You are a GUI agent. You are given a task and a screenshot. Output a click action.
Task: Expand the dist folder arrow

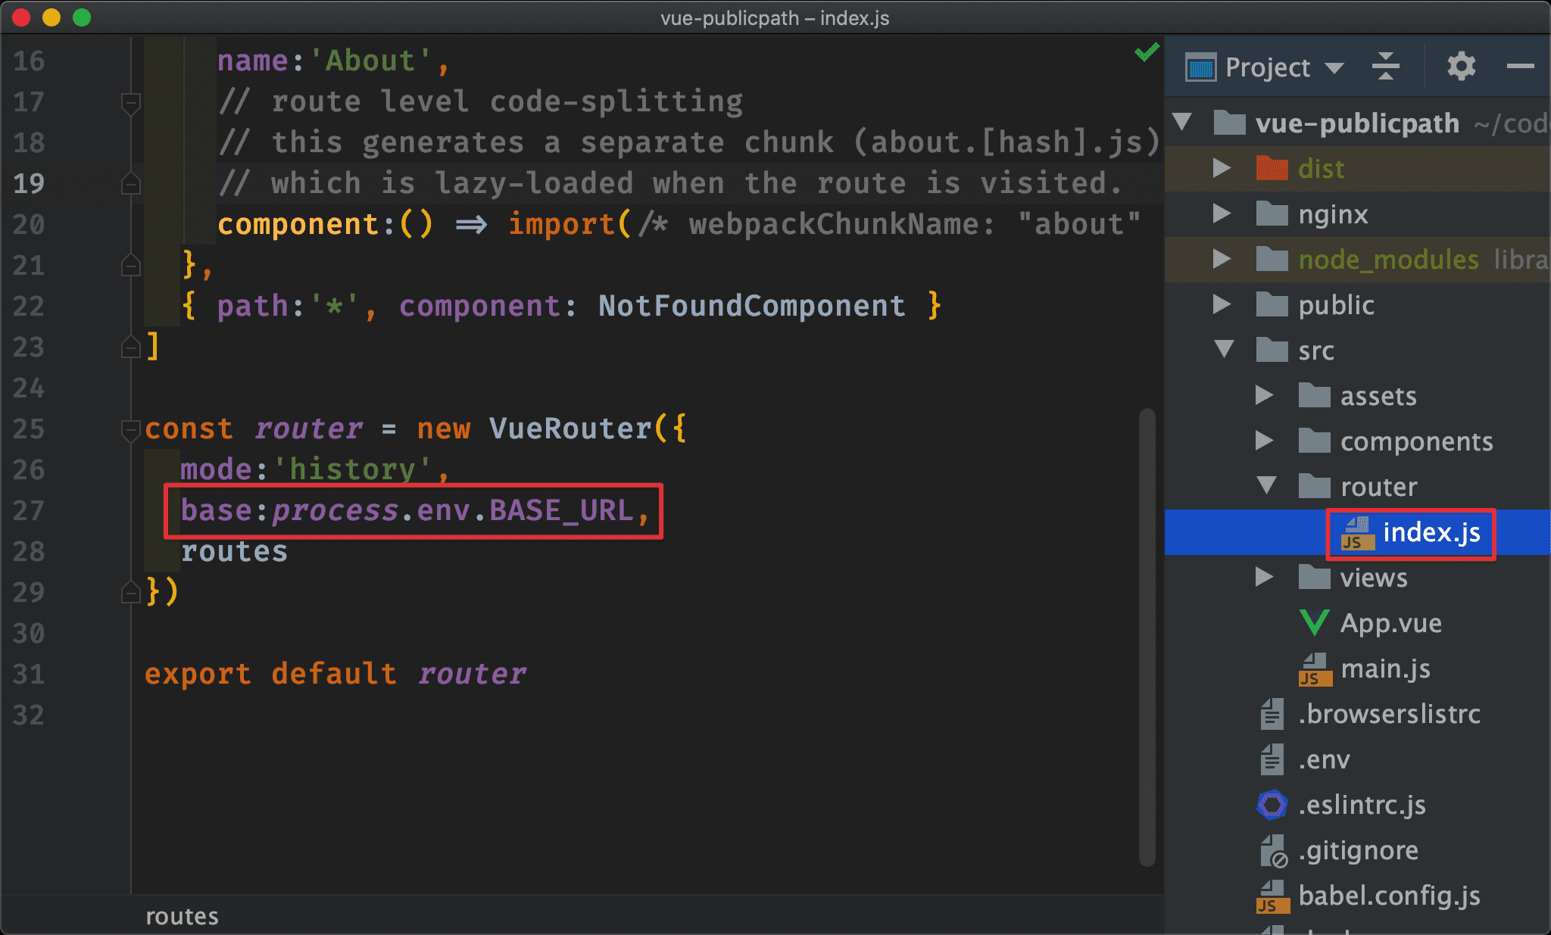click(1222, 167)
